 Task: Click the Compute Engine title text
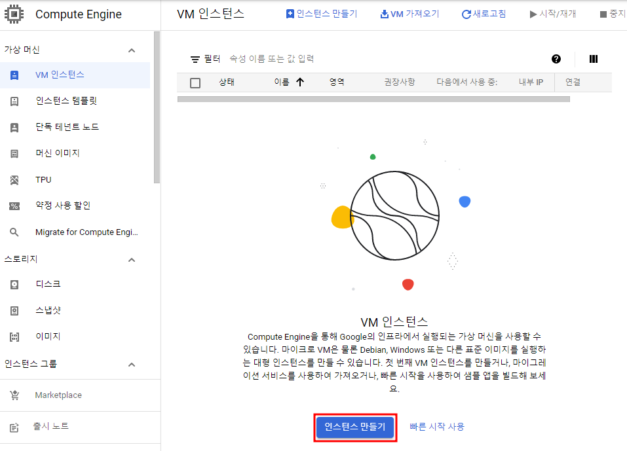point(79,14)
